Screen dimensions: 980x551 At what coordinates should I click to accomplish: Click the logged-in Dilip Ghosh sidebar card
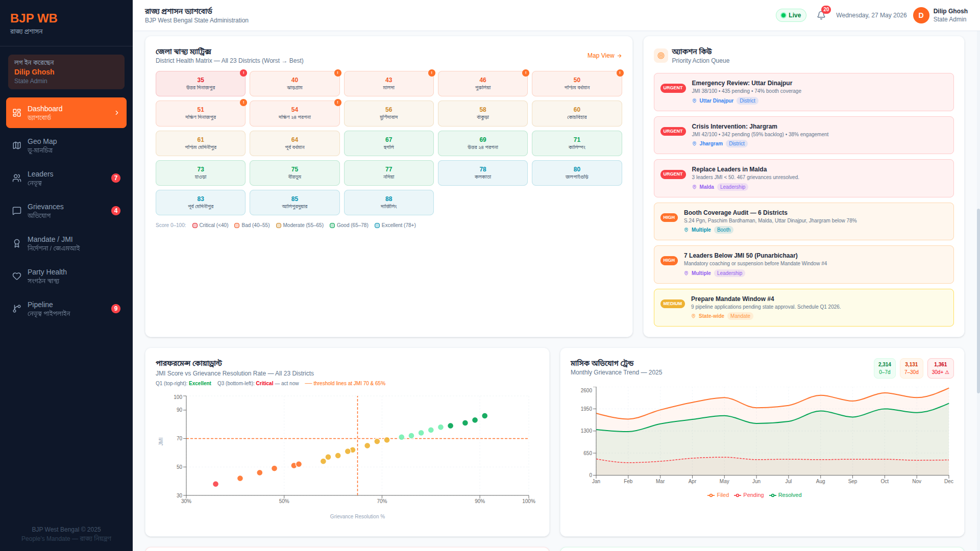[x=66, y=72]
